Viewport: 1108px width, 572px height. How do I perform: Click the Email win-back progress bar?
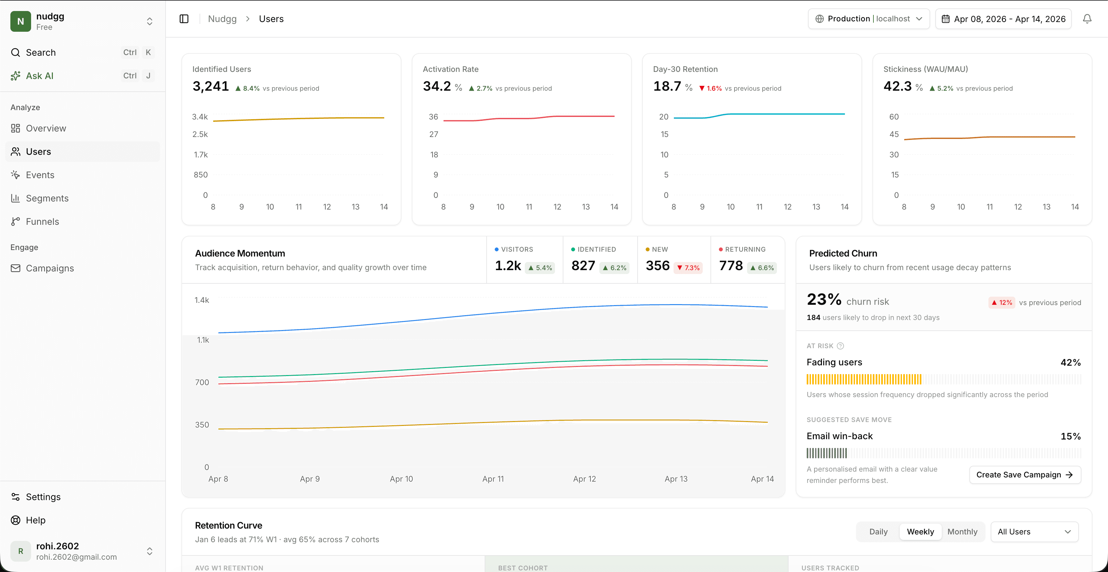pos(944,453)
